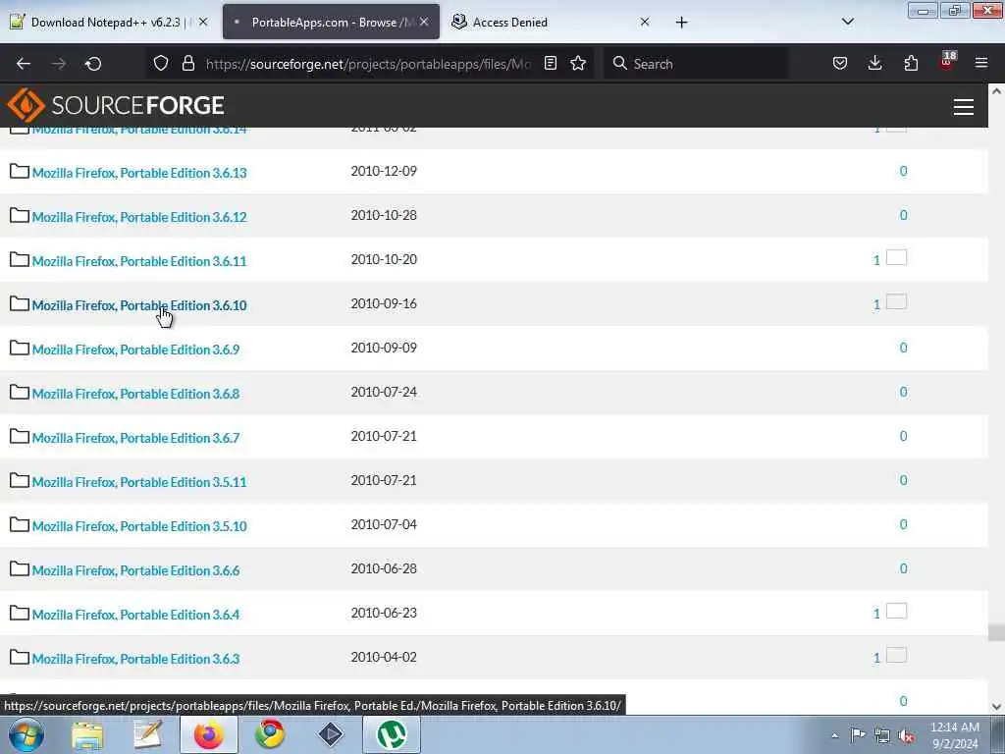This screenshot has width=1005, height=754.
Task: Click the Action Center flag tray icon
Action: pos(858,735)
